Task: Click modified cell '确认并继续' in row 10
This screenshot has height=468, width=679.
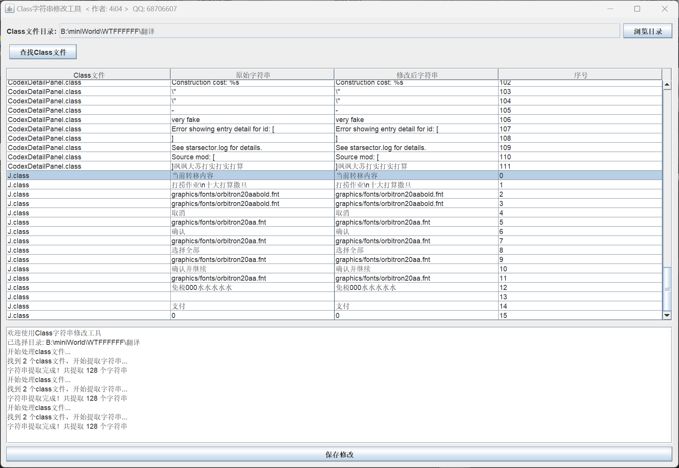Action: (416, 269)
